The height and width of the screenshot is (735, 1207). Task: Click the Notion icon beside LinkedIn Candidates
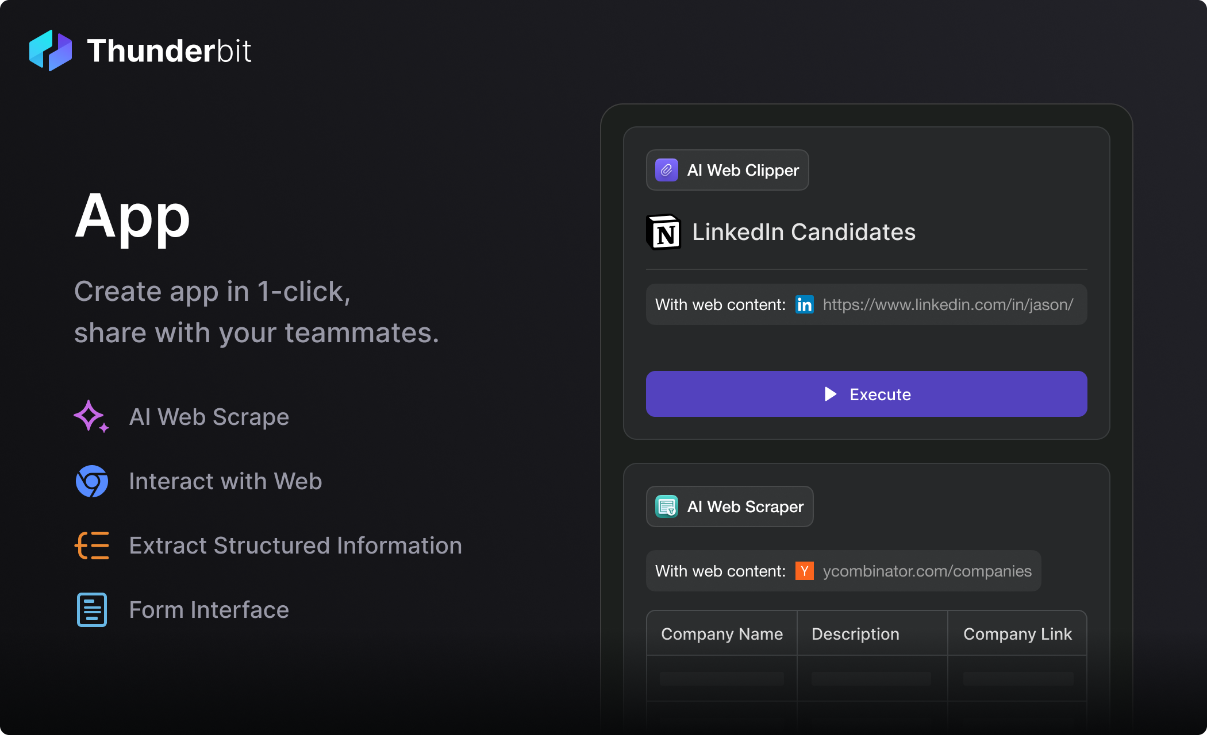(664, 232)
